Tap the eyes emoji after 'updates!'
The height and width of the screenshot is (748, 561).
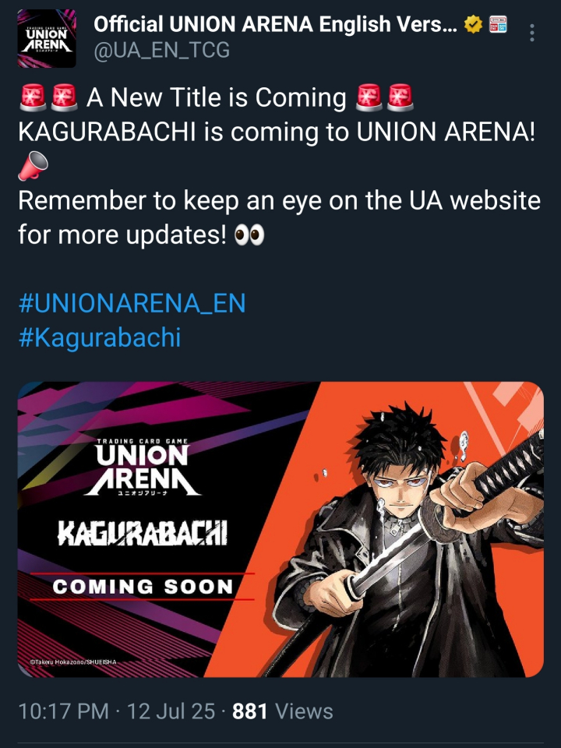click(249, 235)
